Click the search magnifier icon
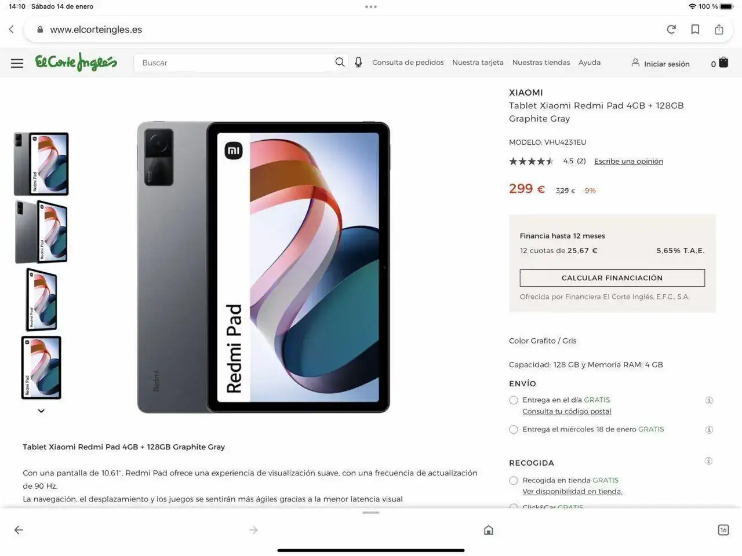This screenshot has height=556, width=742. pos(340,62)
